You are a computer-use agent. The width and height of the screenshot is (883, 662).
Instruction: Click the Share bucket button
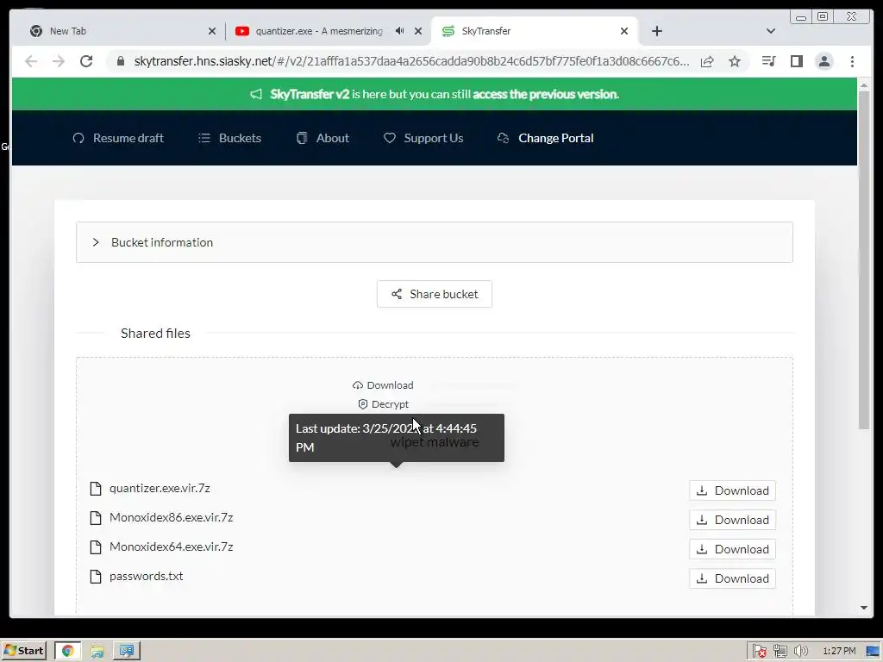tap(435, 294)
